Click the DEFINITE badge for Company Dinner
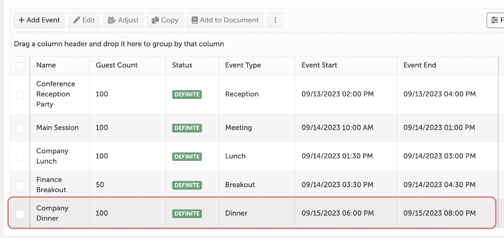The image size is (504, 238). coord(187,213)
